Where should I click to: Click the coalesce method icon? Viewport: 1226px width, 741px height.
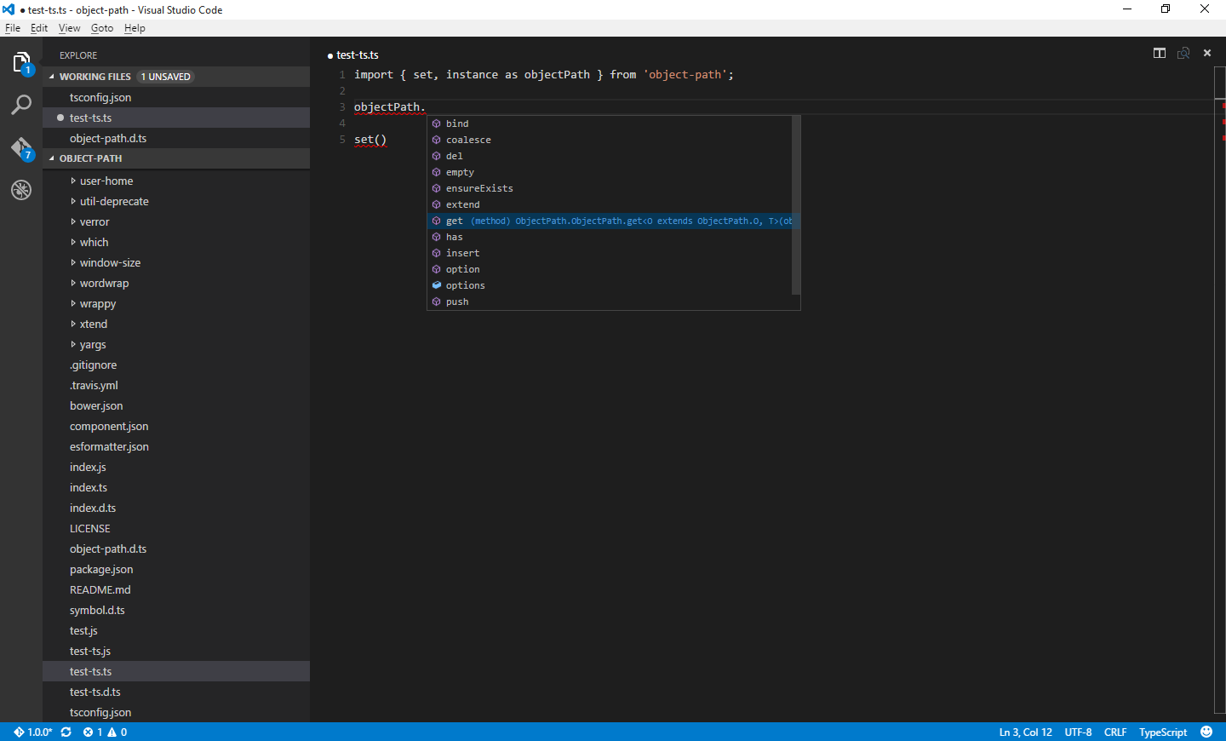pyautogui.click(x=437, y=140)
